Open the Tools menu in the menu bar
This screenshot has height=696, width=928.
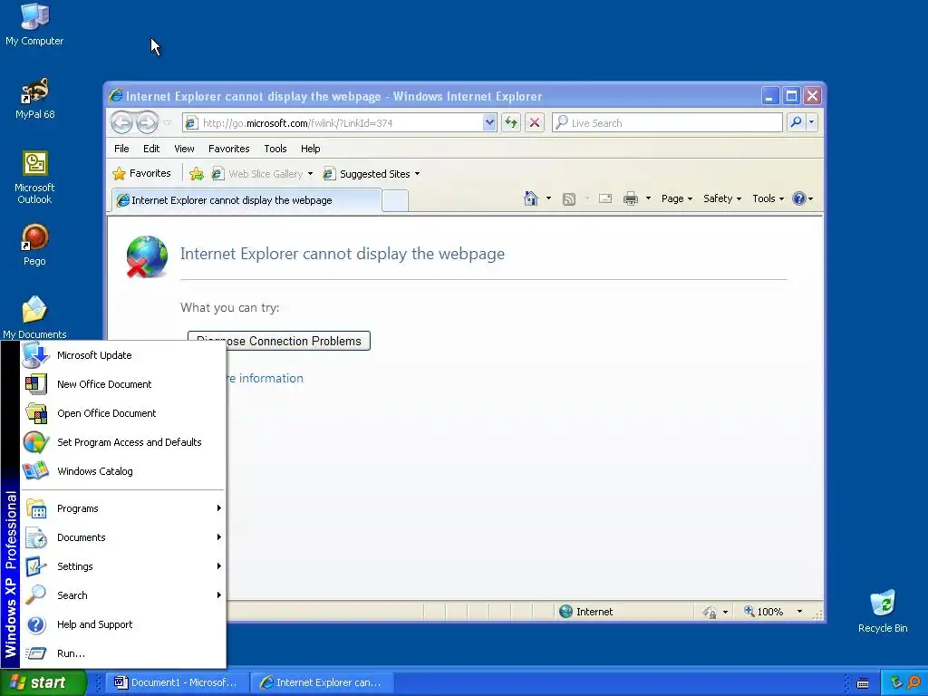coord(275,149)
